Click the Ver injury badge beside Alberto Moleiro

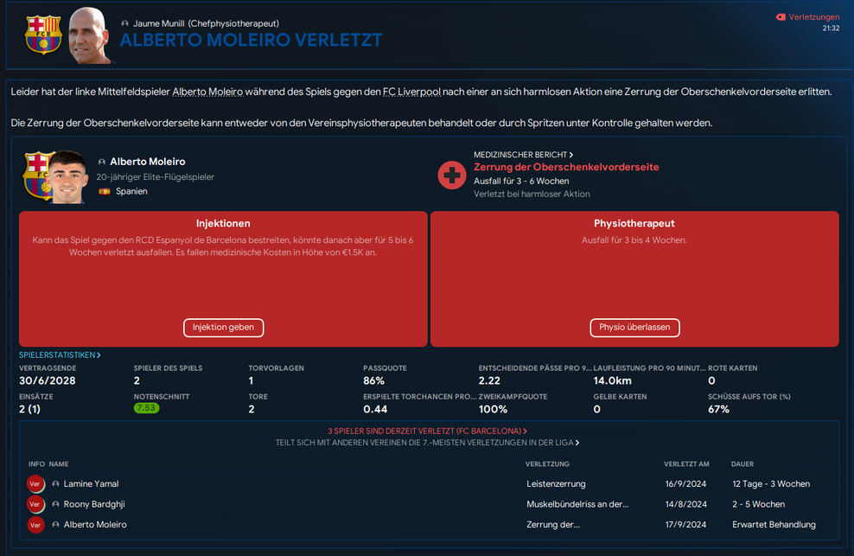point(35,525)
